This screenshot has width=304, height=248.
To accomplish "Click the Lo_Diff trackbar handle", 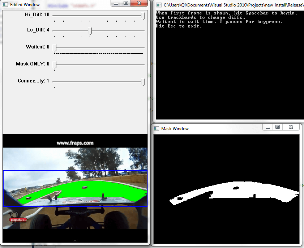I will tap(90, 31).
